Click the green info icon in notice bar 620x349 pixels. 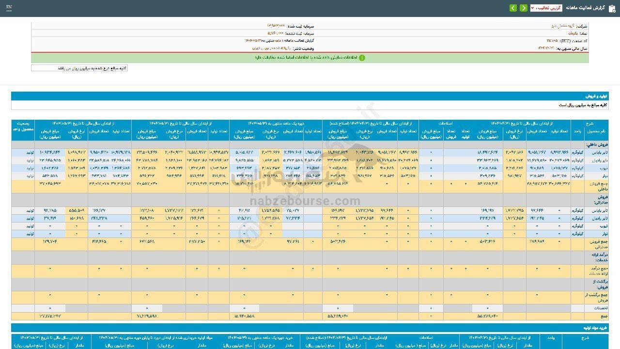[362, 58]
